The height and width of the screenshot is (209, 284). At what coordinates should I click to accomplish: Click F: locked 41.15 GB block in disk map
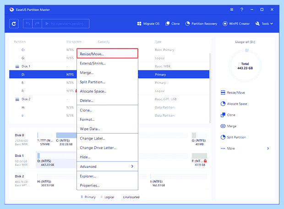[x=199, y=160]
